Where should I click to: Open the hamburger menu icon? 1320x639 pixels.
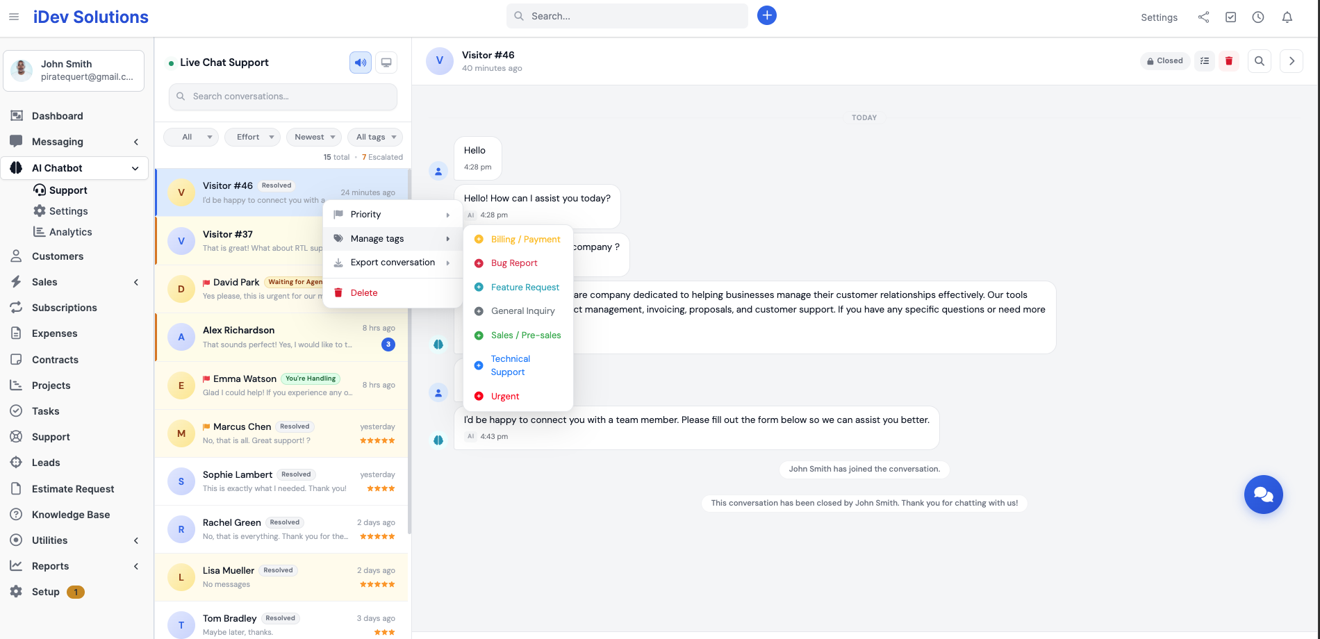(x=14, y=17)
